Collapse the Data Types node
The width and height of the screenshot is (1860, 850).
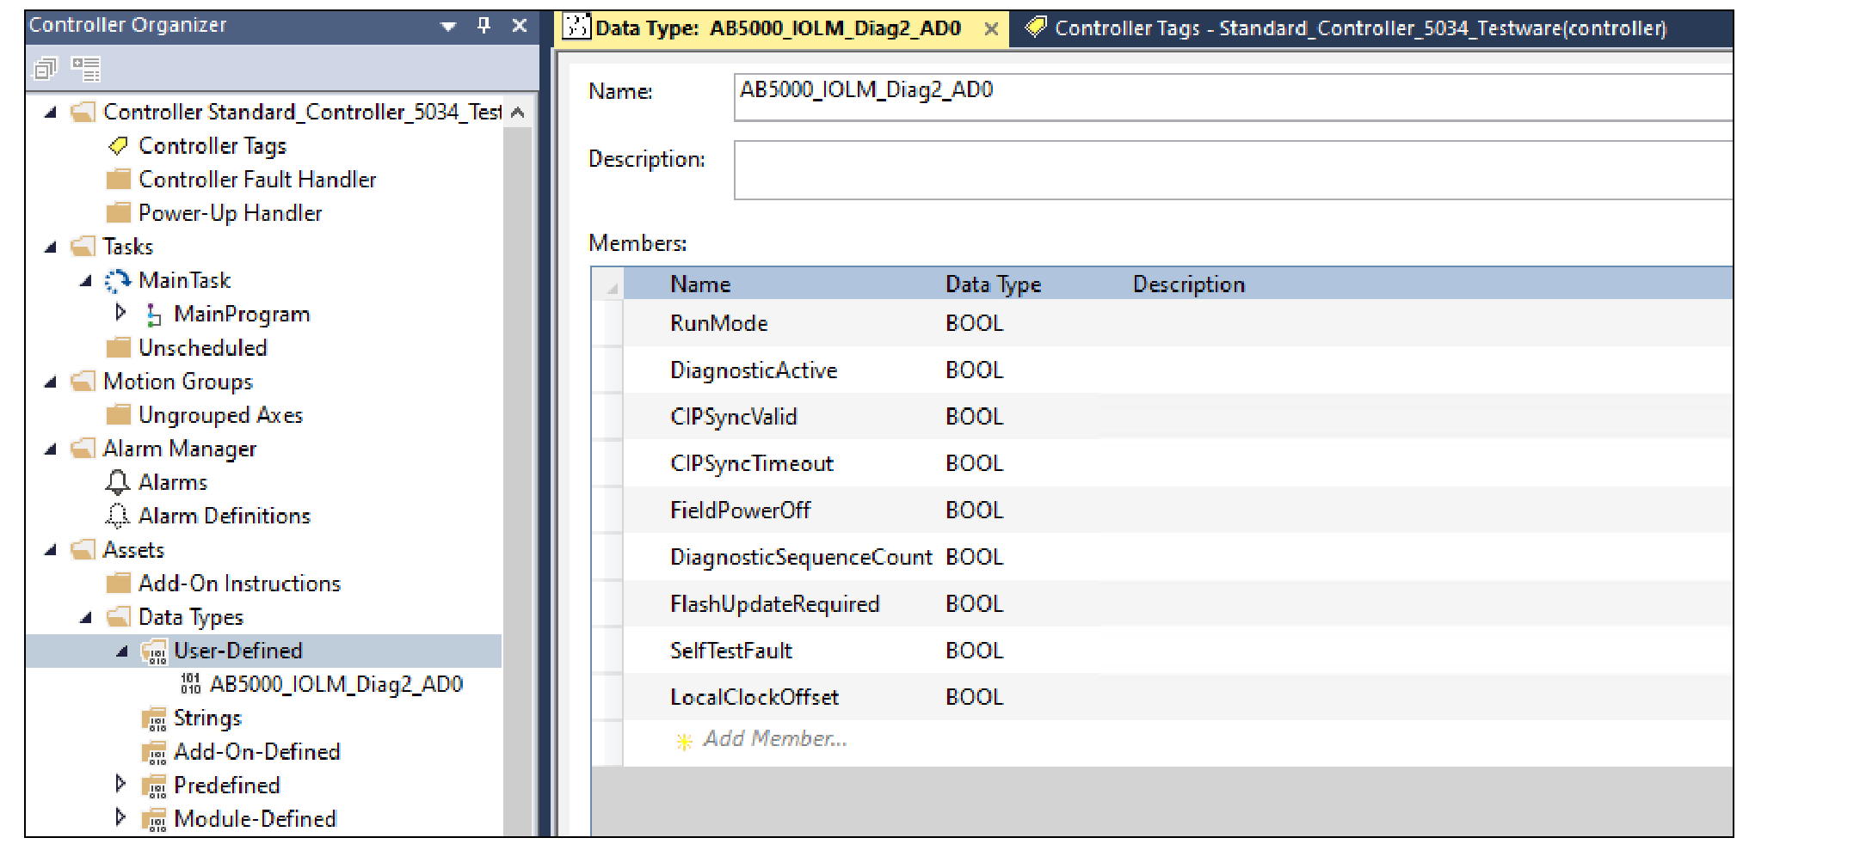point(86,618)
